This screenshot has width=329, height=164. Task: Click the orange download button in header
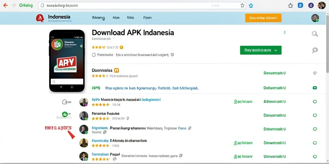pyautogui.click(x=263, y=18)
